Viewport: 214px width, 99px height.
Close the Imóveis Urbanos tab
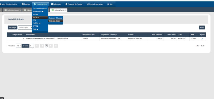[x=20, y=10]
